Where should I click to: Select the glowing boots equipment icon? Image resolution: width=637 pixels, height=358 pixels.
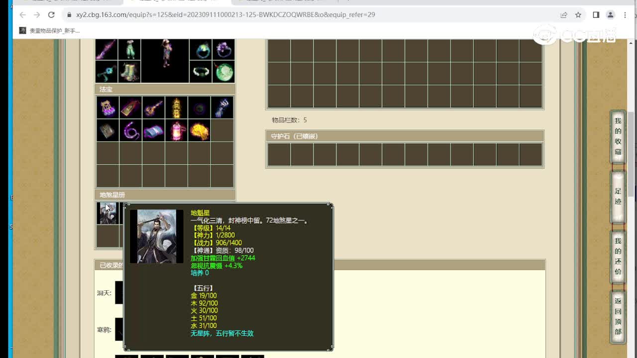point(129,72)
